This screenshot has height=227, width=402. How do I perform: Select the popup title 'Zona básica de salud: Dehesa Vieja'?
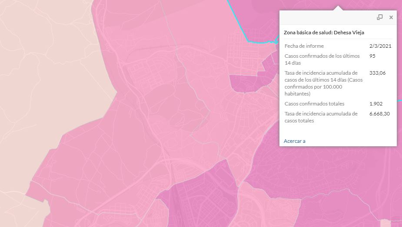tap(324, 33)
